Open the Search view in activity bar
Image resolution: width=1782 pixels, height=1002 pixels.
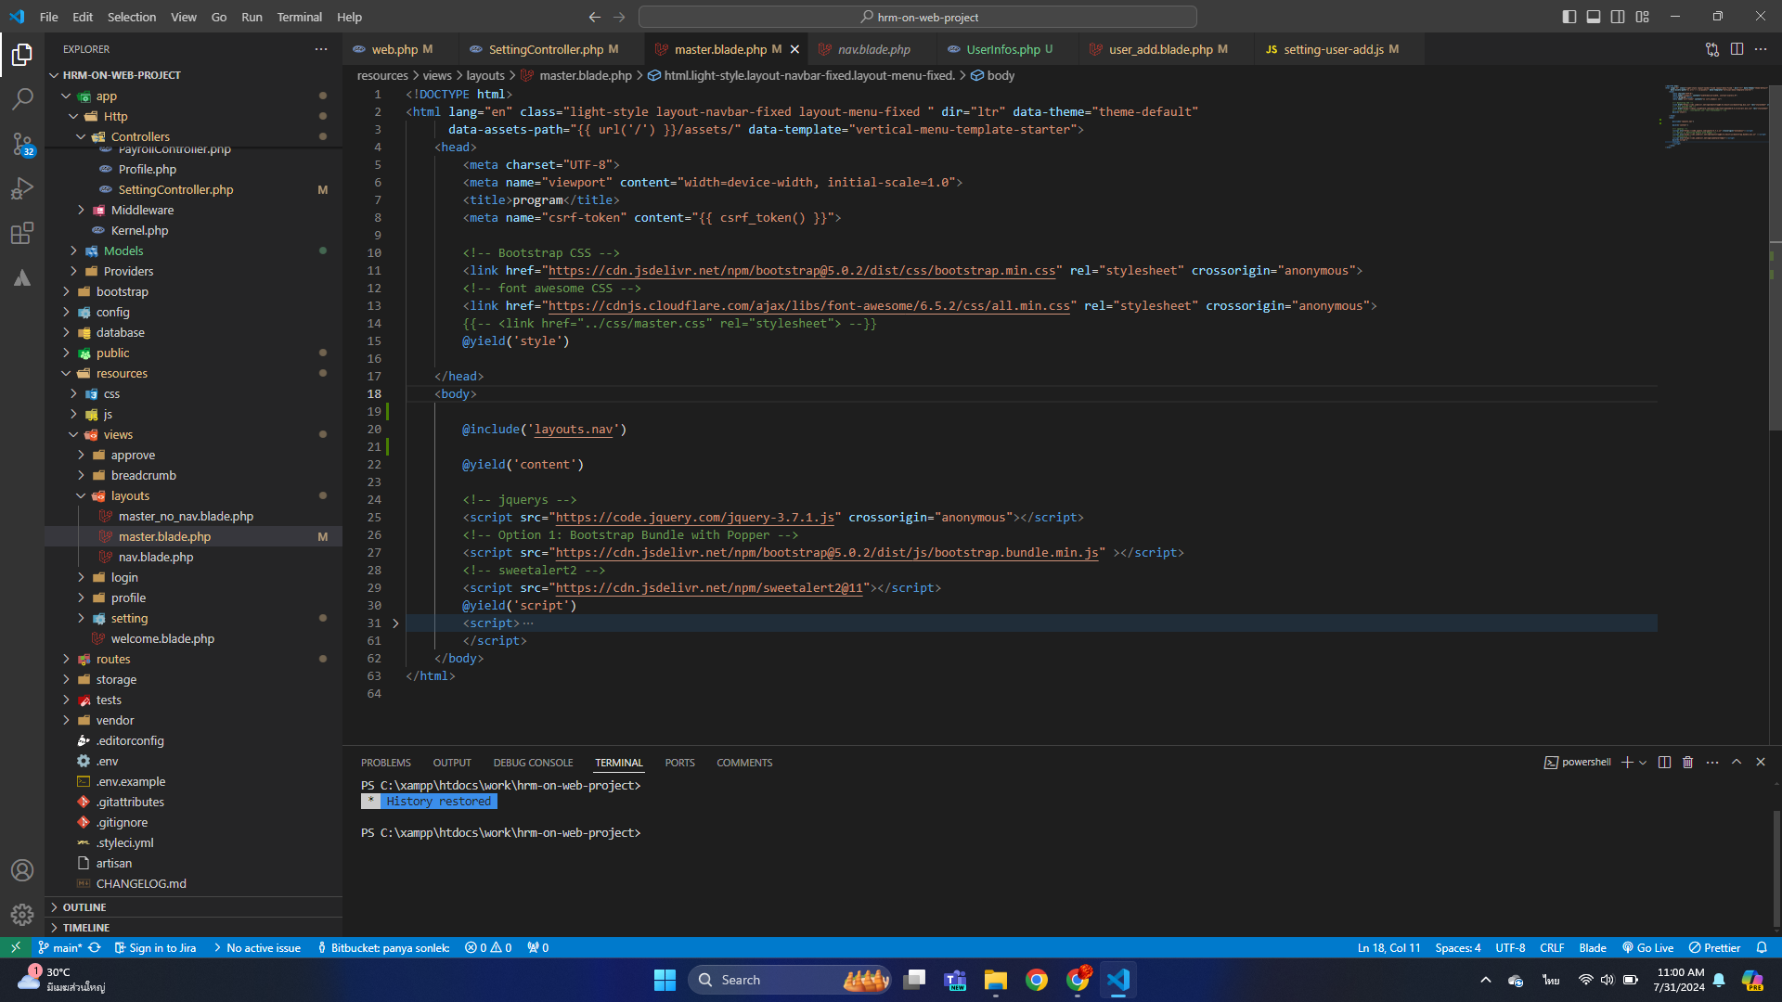click(x=22, y=98)
